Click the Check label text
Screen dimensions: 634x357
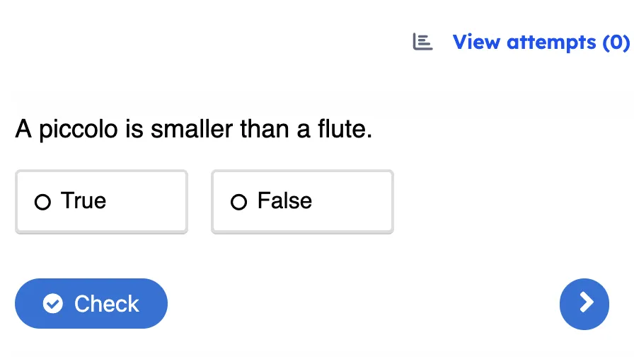pos(107,304)
